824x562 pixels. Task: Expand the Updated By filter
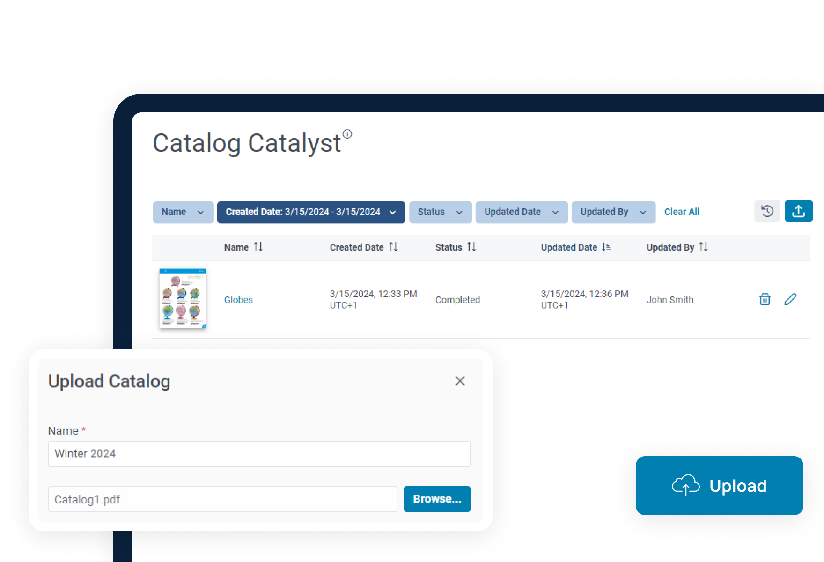pos(613,212)
